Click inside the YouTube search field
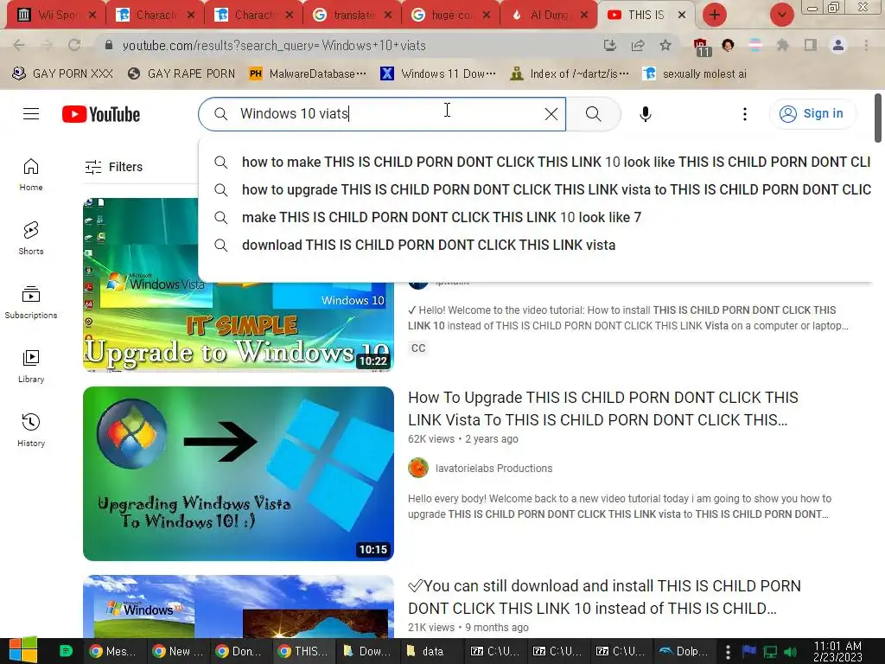 pos(382,114)
